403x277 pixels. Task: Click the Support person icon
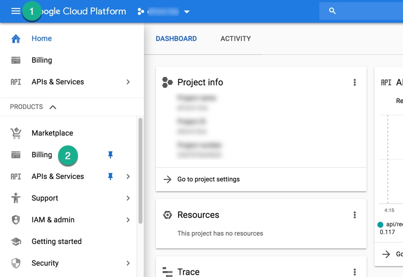click(x=16, y=198)
